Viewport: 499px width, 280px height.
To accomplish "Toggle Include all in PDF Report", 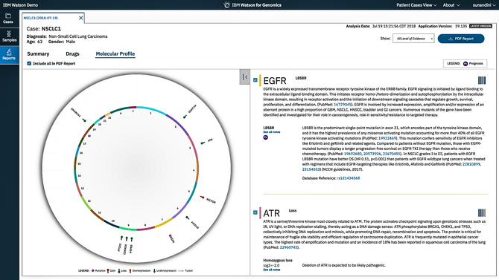I will pos(29,63).
